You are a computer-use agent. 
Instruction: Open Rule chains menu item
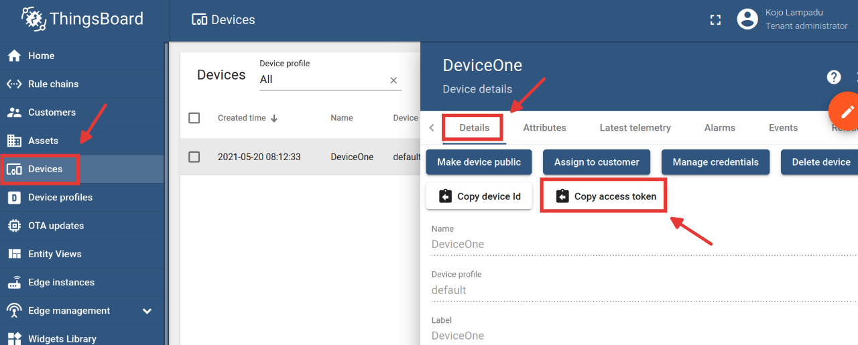82,84
